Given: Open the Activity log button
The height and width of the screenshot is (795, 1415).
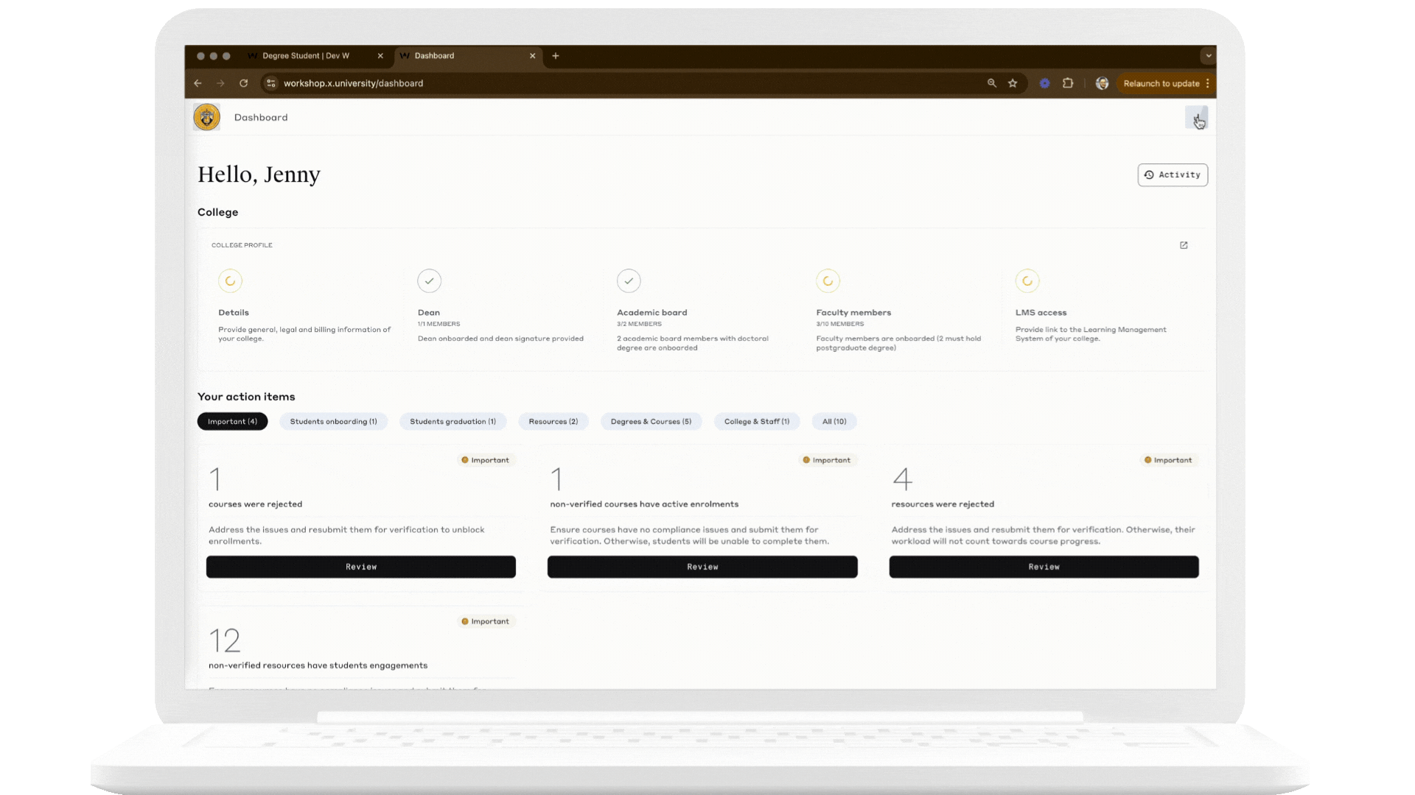Looking at the screenshot, I should [1173, 174].
